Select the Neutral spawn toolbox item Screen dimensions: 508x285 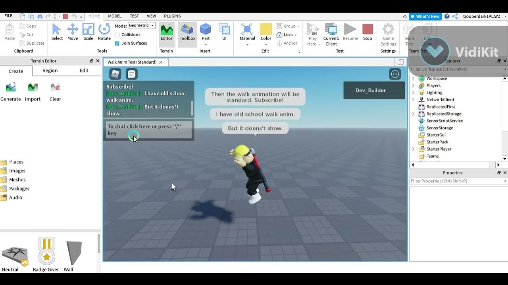14,259
